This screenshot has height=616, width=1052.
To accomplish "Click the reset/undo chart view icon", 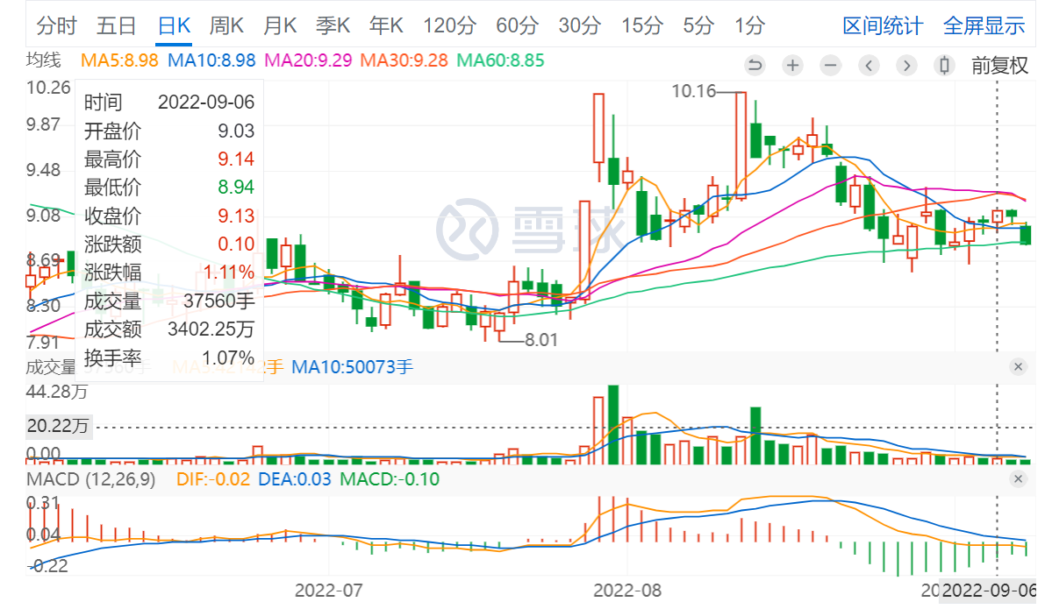I will [x=755, y=66].
